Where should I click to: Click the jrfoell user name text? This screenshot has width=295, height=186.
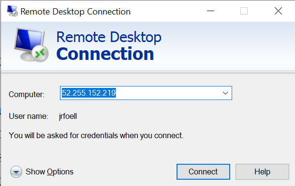68,116
